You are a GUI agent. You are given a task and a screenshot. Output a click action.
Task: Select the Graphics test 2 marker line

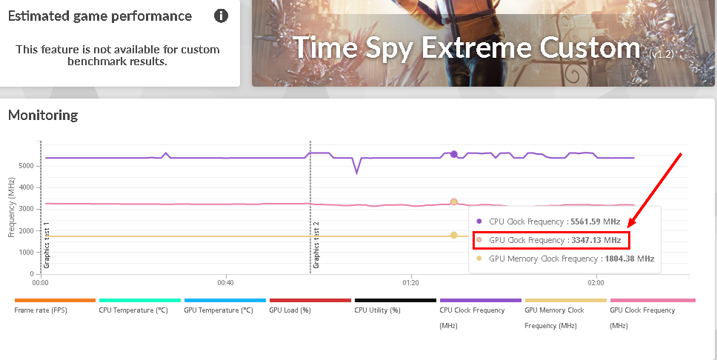click(310, 207)
